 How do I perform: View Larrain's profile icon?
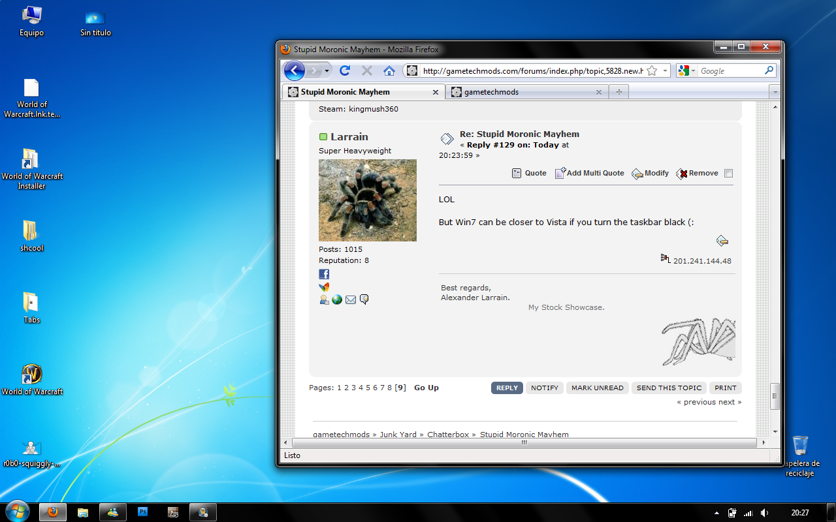click(x=324, y=299)
